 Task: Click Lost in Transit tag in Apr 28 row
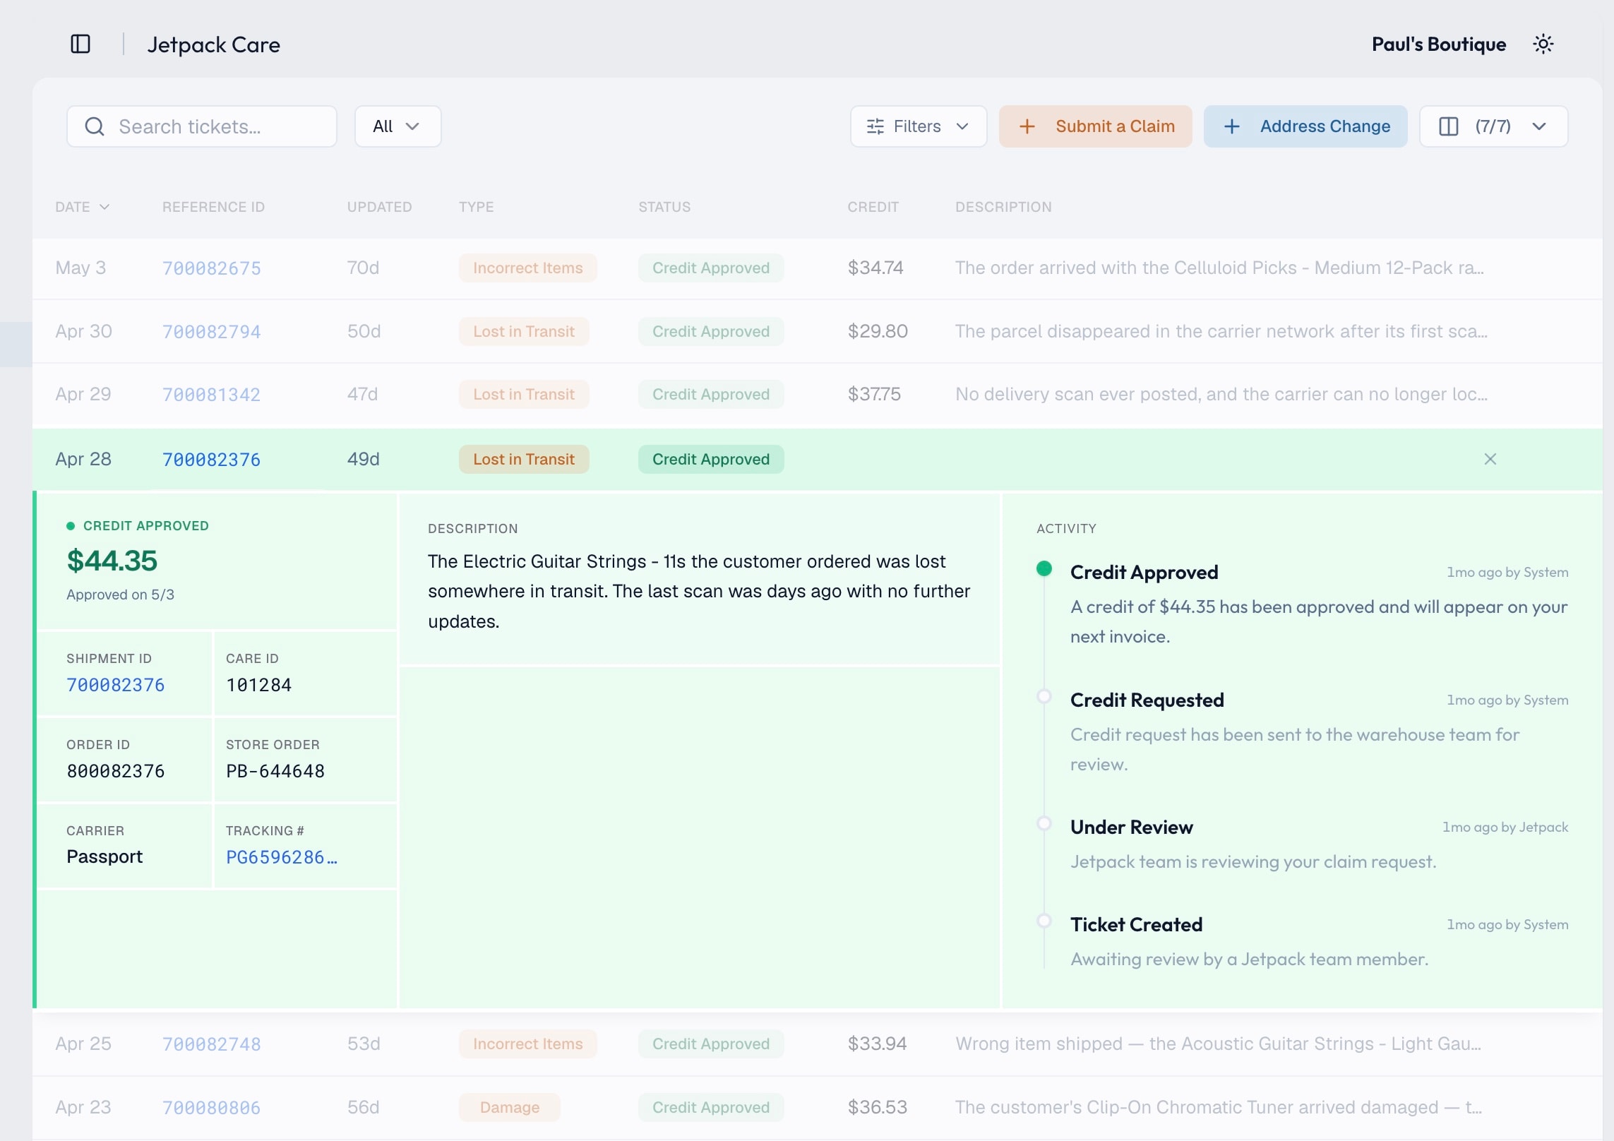523,460
